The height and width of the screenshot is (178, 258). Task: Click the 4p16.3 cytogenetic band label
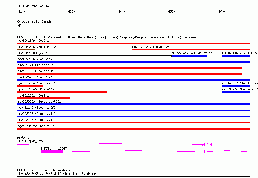[23, 25]
